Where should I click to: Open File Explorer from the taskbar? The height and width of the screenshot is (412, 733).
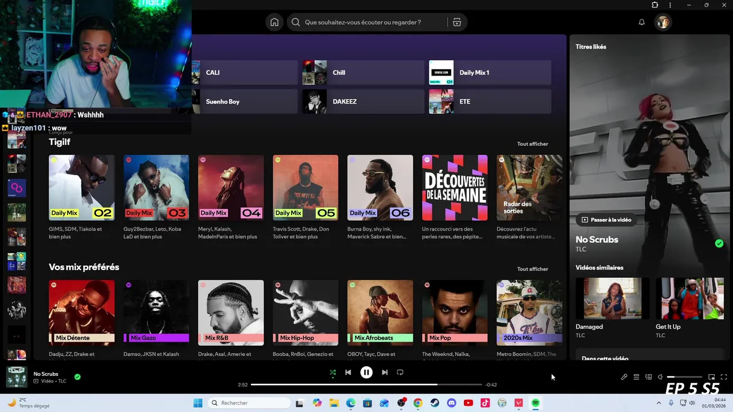click(334, 403)
